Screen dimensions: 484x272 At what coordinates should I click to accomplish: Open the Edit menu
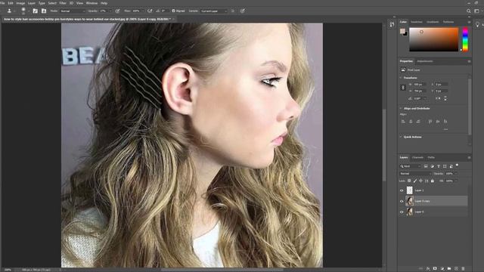click(11, 3)
